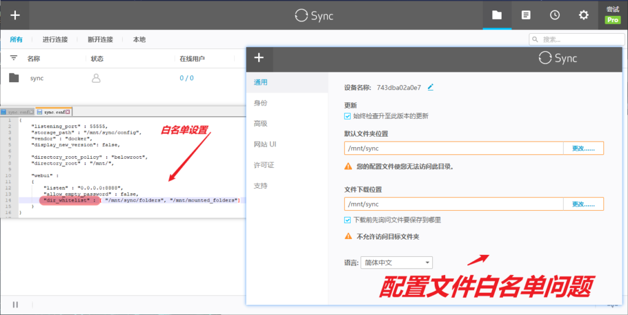
Task: Open the History list icon in top bar
Action: tap(526, 15)
